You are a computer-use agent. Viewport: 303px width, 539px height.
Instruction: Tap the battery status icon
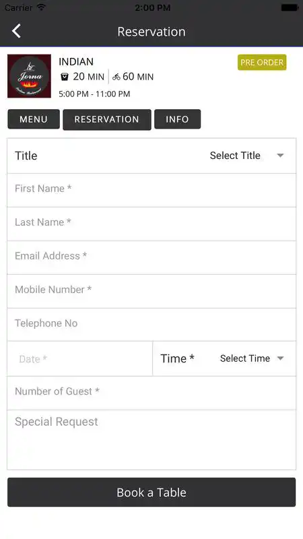point(290,7)
